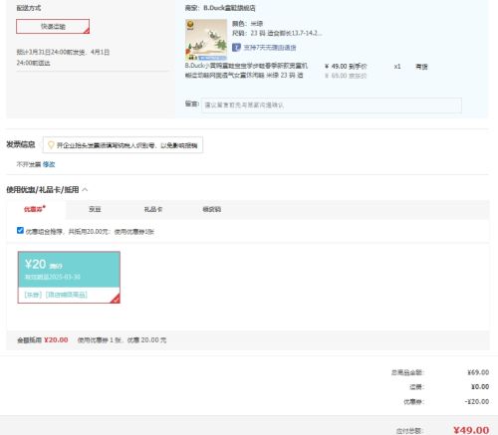
Task: Open the 领货码 tab
Action: pos(212,209)
